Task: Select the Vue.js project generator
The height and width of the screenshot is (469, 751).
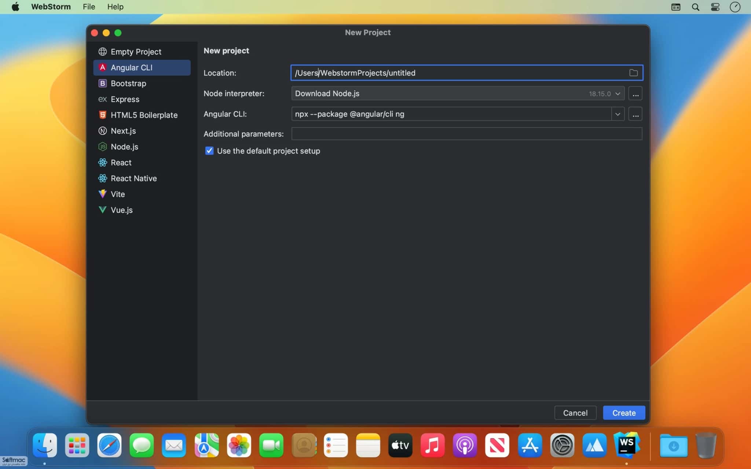Action: point(142,210)
